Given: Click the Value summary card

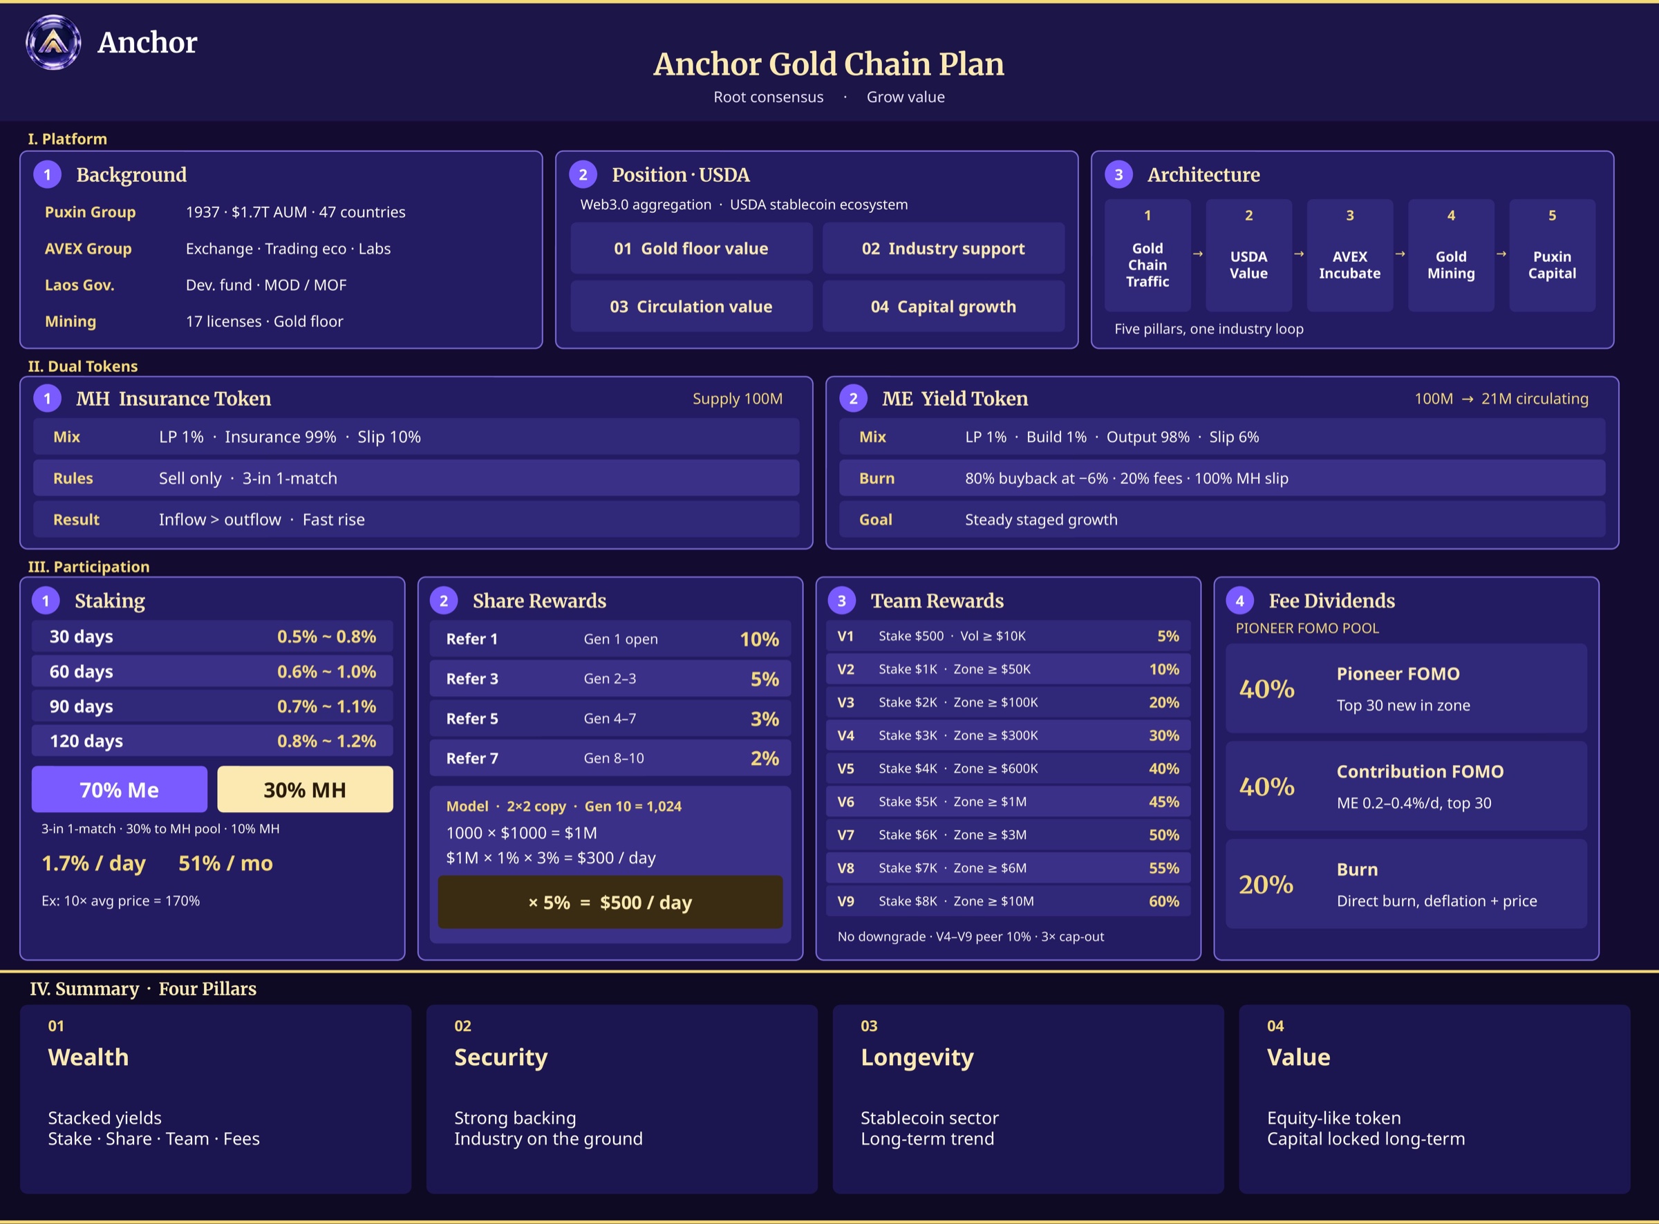Looking at the screenshot, I should point(1435,1100).
